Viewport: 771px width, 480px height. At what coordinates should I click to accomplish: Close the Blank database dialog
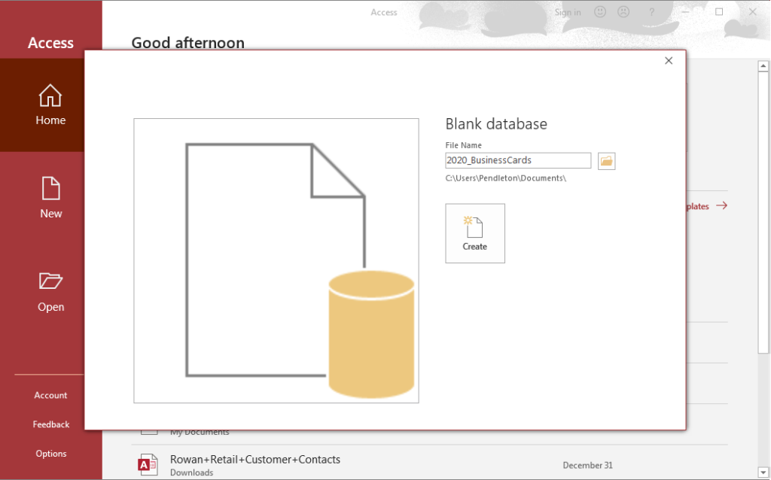(x=668, y=60)
